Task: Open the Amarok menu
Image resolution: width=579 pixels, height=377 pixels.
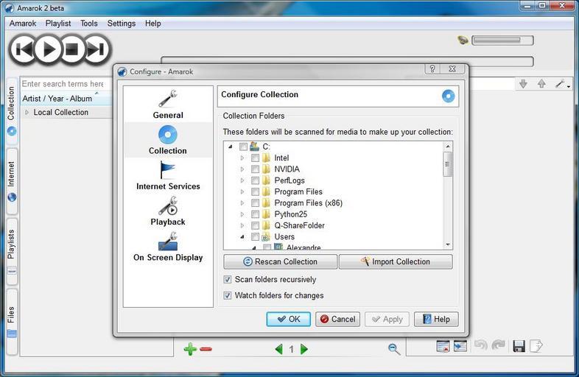Action: [x=23, y=24]
